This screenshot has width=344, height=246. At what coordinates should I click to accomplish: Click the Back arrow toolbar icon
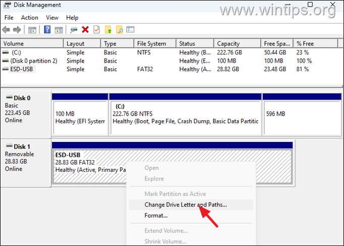7,30
